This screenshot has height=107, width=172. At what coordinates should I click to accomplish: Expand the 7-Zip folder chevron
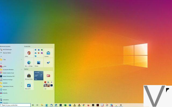(21, 60)
